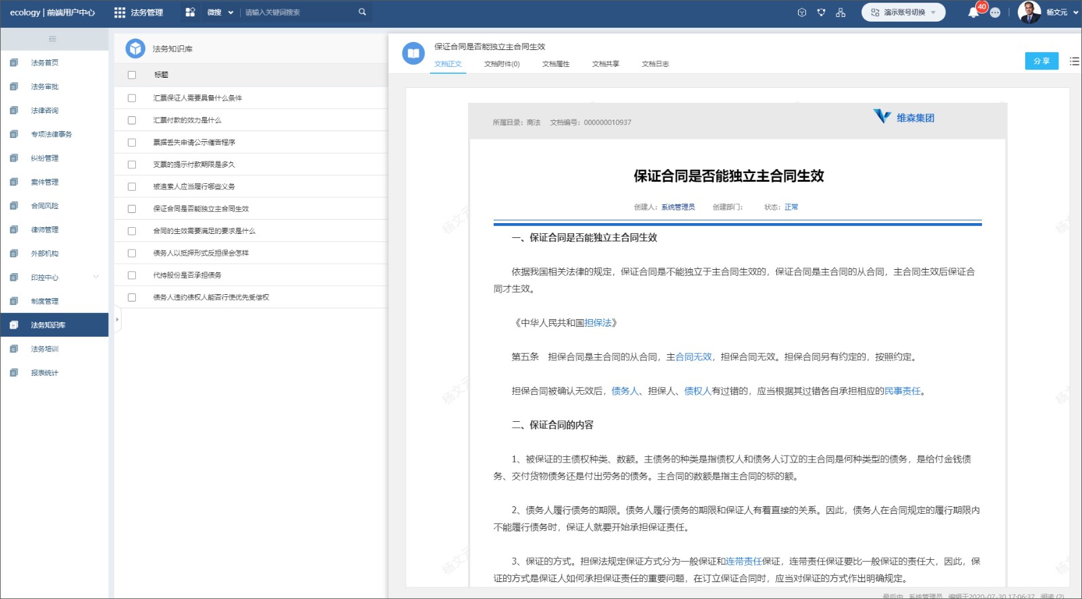This screenshot has width=1082, height=599.
Task: Click the 标题 column header
Action: [x=161, y=75]
